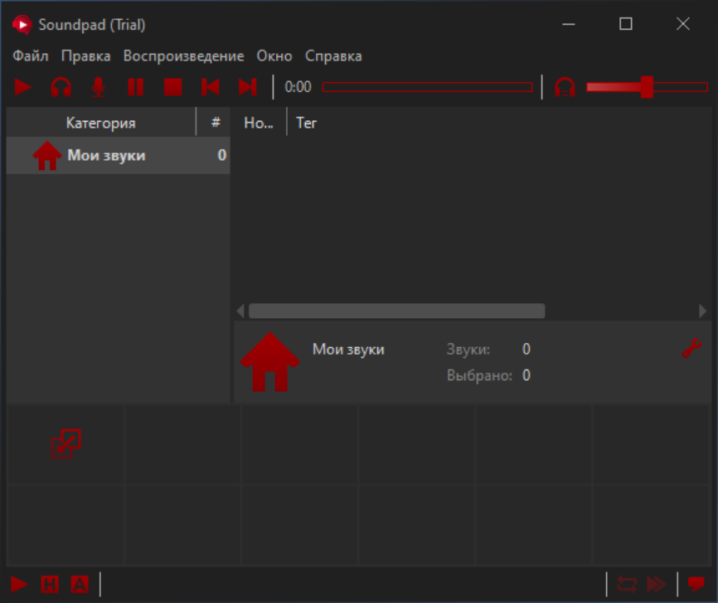This screenshot has height=603, width=718.
Task: Open the speech bubble notifications icon
Action: 696,584
